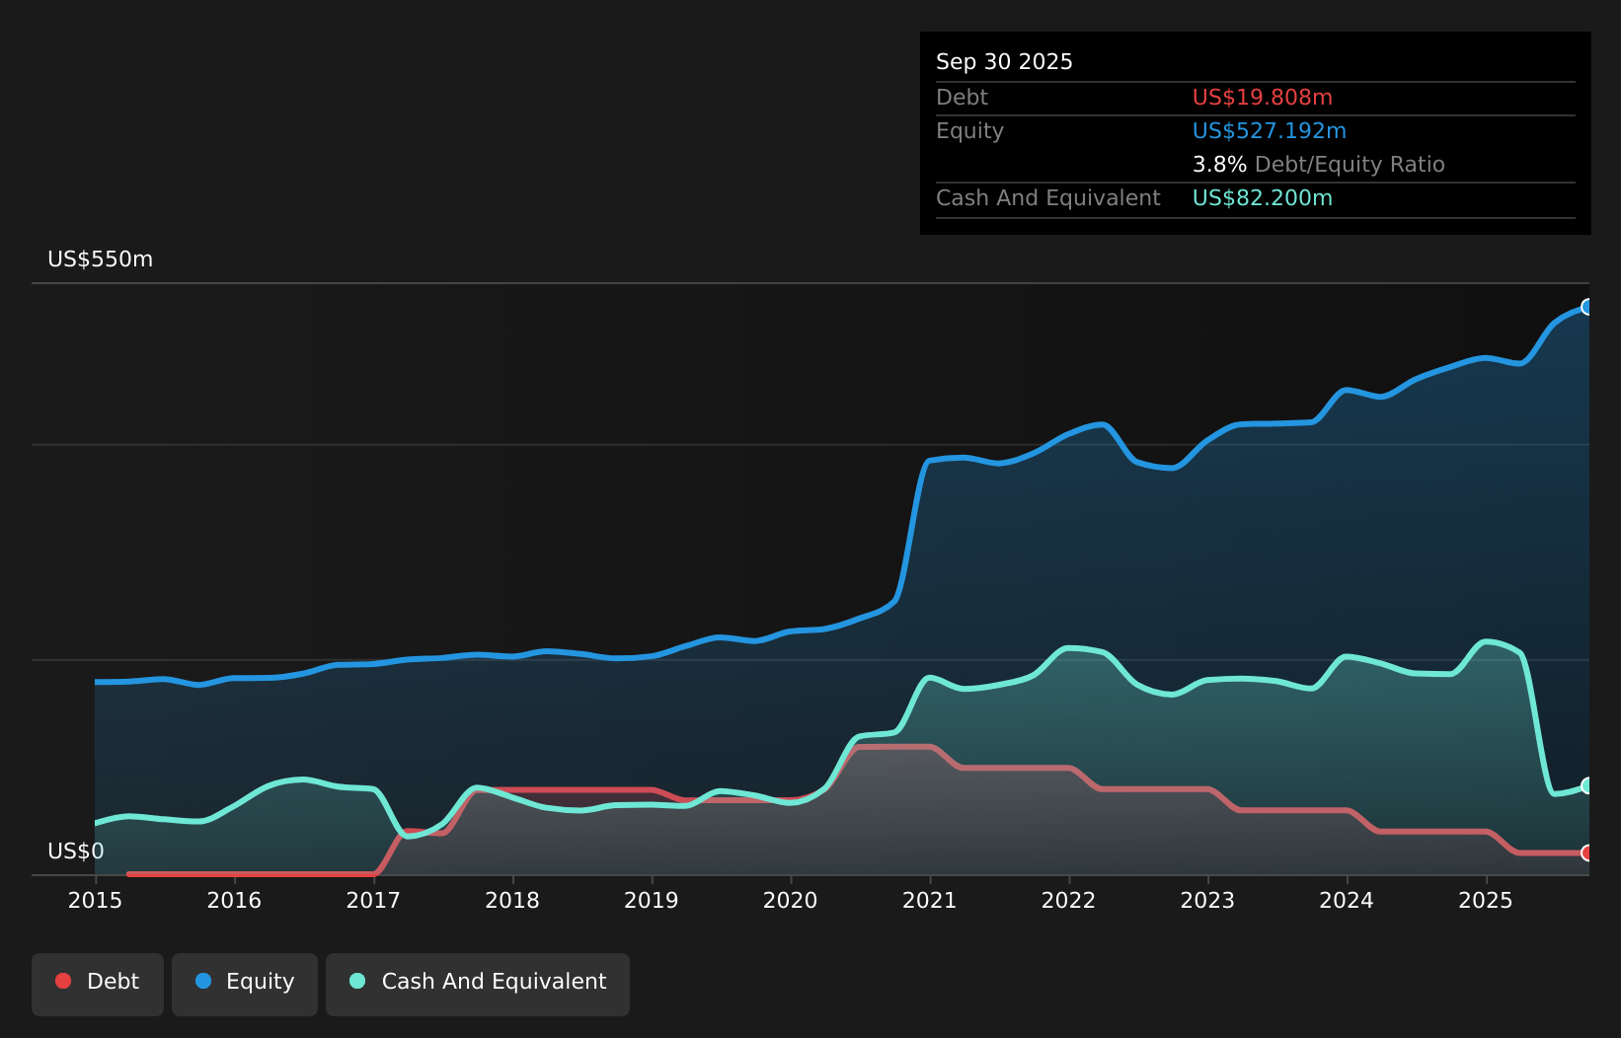Click the 2024 x-axis label
This screenshot has height=1038, width=1621.
1347,901
